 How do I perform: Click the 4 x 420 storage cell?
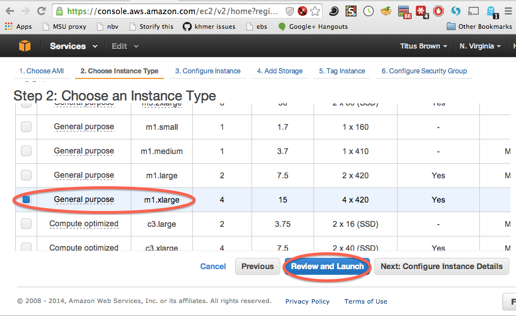click(355, 200)
